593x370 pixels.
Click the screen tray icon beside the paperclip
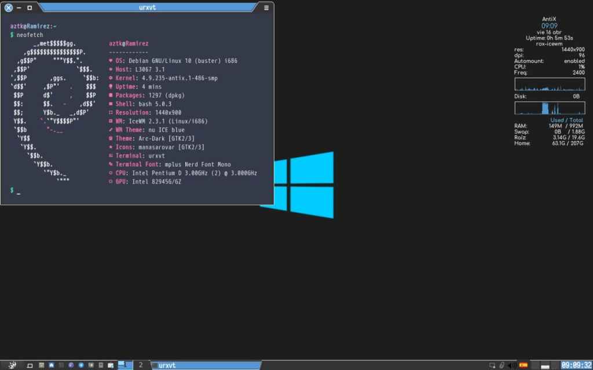click(492, 365)
